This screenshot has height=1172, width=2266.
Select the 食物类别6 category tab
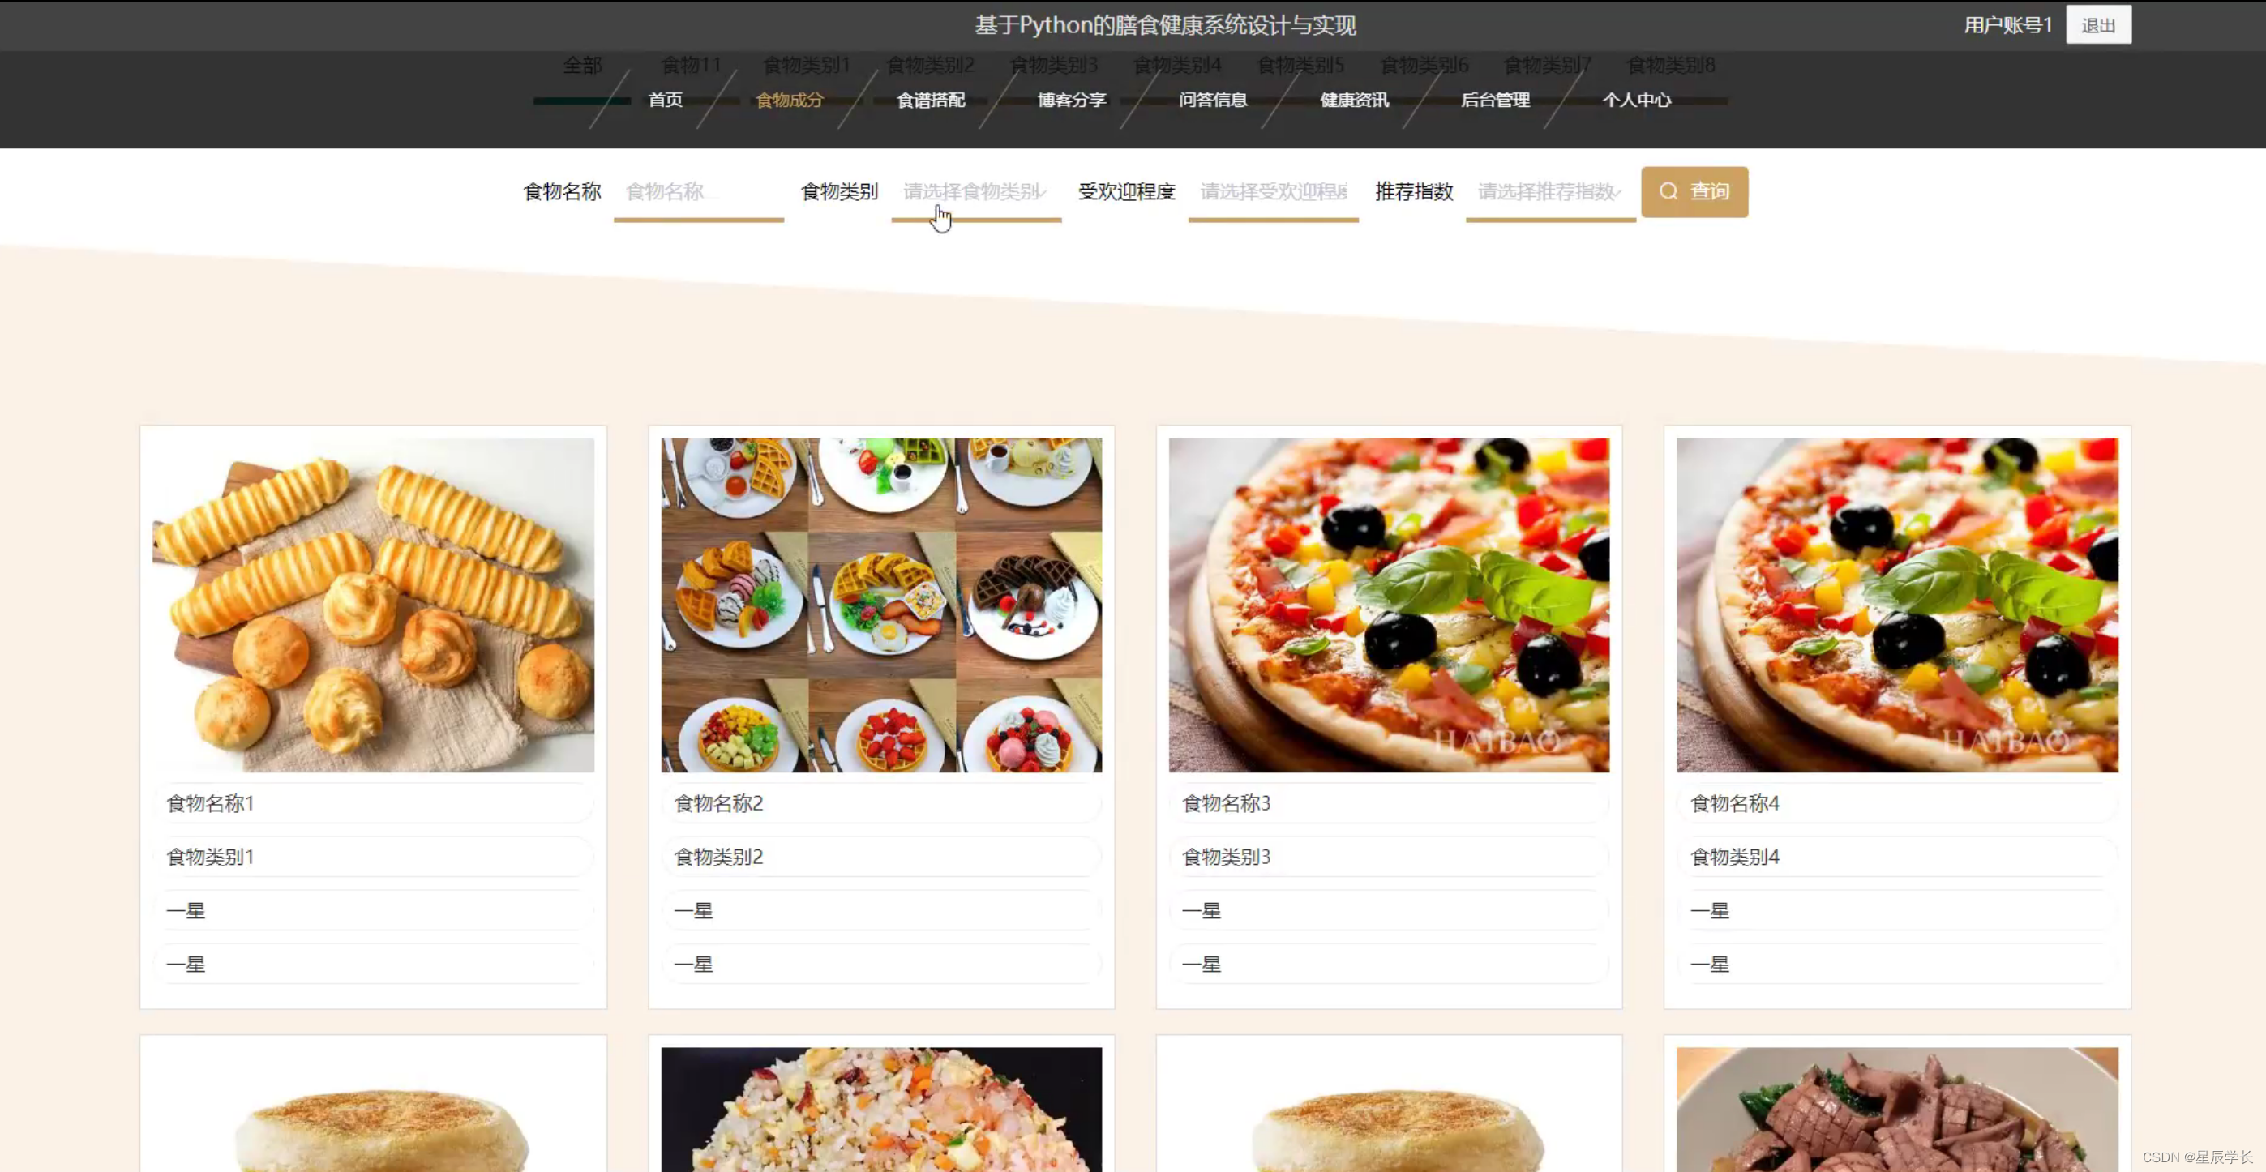coord(1425,65)
